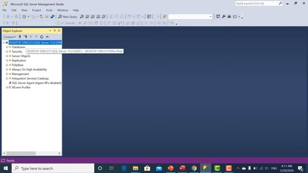The height and width of the screenshot is (173, 308).
Task: Start an Analysis Services DMX Query
Action: tap(93, 17)
